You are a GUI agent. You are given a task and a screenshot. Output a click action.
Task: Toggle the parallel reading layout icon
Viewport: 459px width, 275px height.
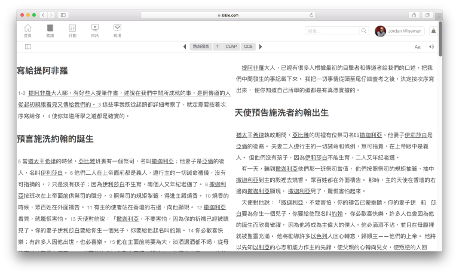coord(27,46)
